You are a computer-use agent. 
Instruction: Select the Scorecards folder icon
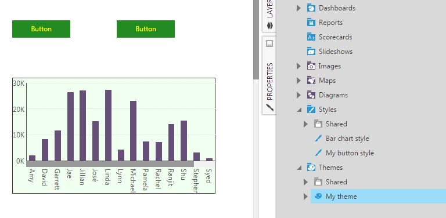point(311,37)
